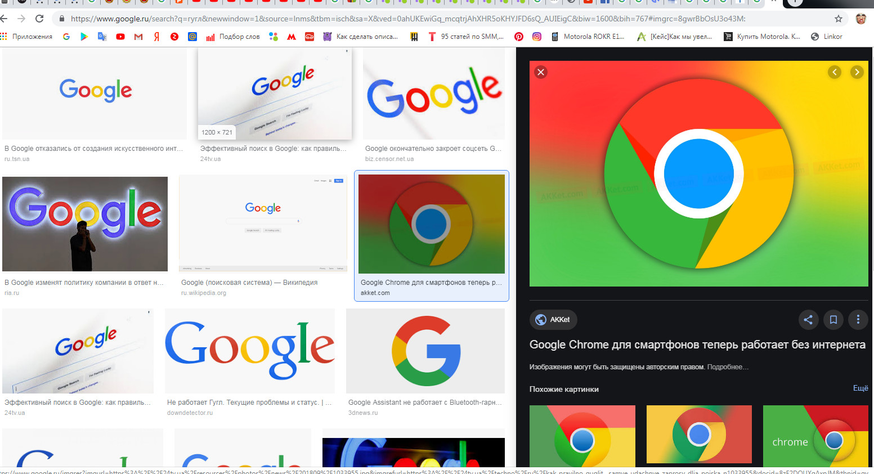Open the Linkor bookmark

pyautogui.click(x=826, y=37)
